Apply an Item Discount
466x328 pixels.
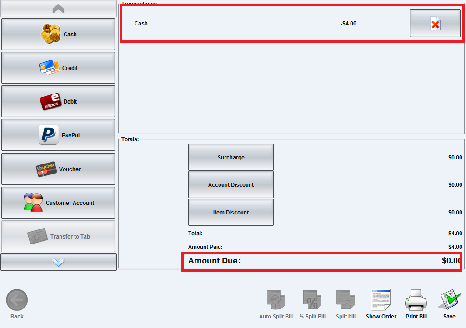pos(231,212)
